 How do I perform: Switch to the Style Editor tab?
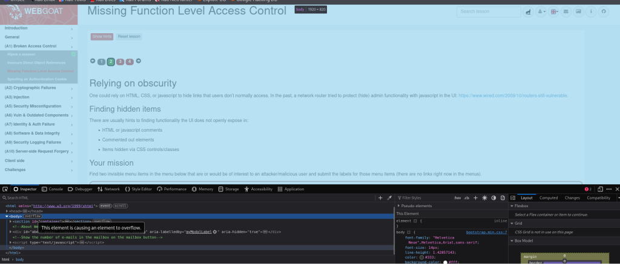click(139, 189)
